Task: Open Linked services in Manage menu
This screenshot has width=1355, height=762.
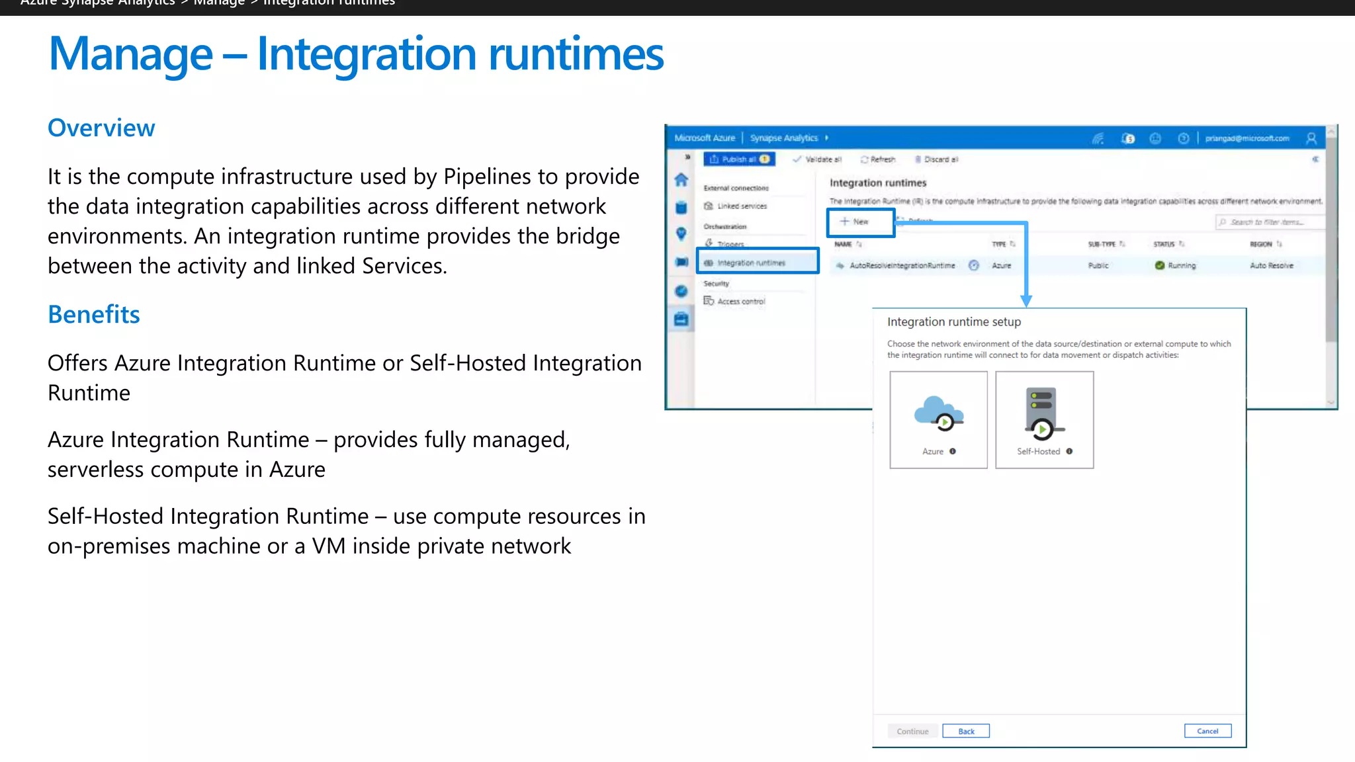Action: pos(735,206)
